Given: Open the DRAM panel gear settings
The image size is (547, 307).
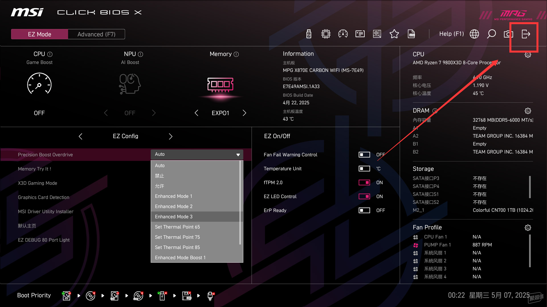Looking at the screenshot, I should click(x=528, y=111).
